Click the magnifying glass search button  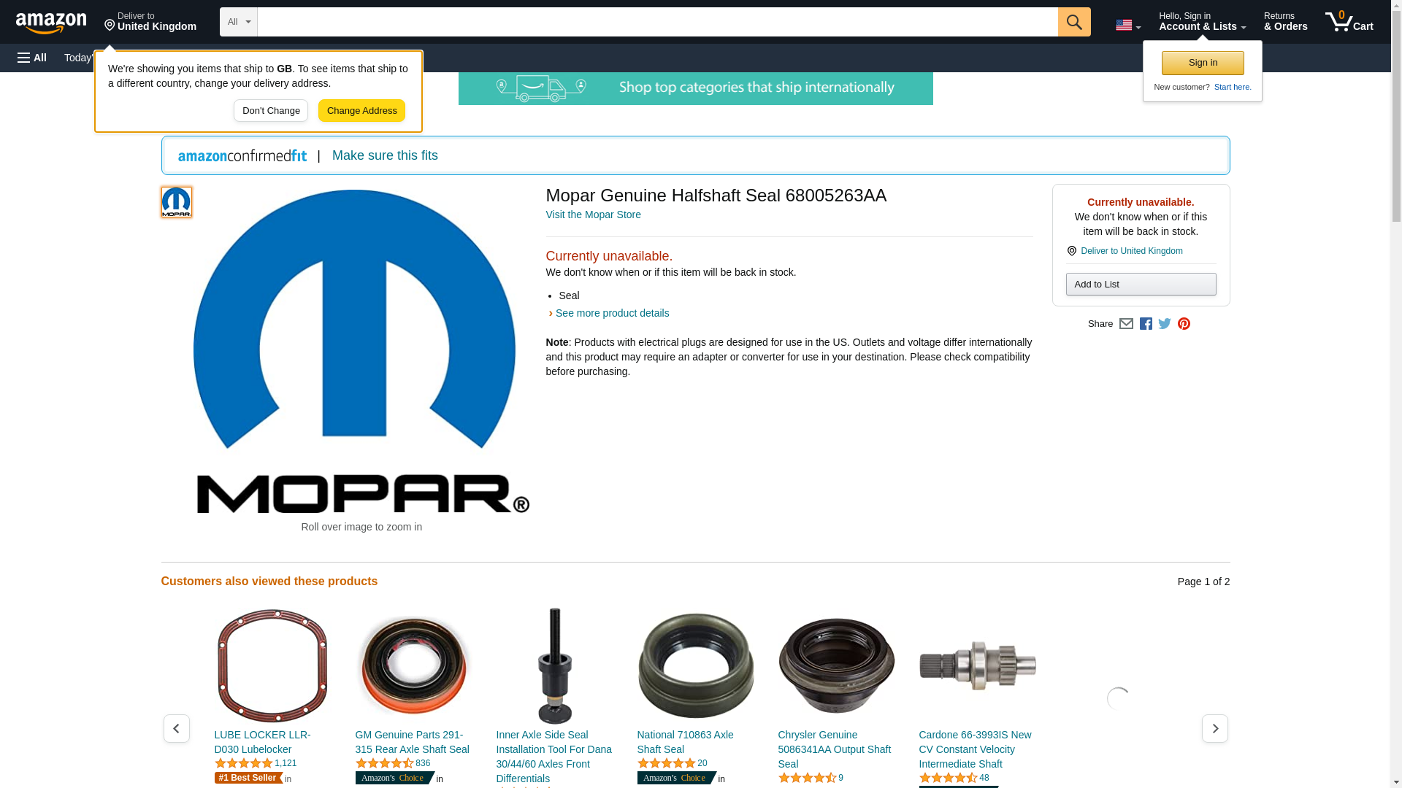pos(1073,22)
